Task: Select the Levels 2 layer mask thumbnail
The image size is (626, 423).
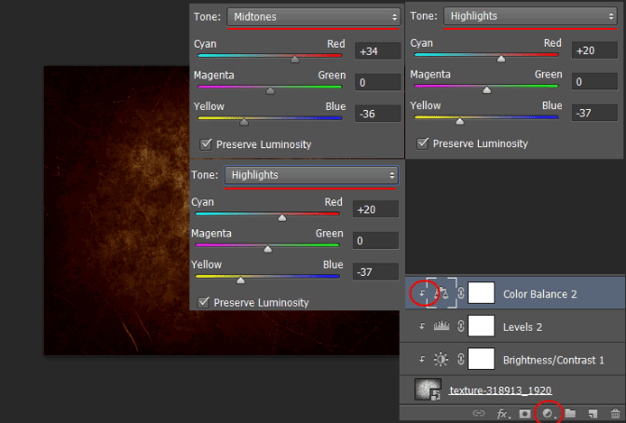Action: 481,325
